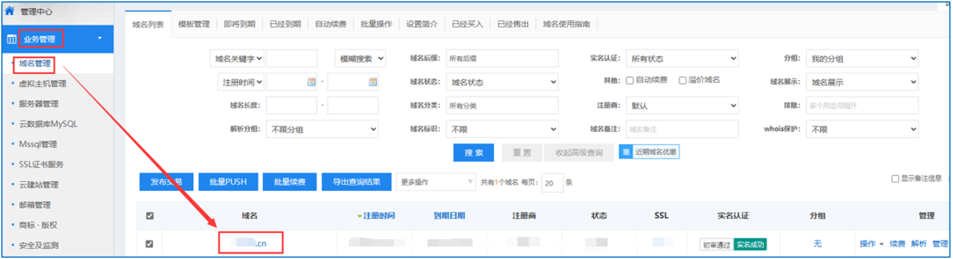
Task: Click the sort arrow on 注册时间 column
Action: (x=360, y=217)
